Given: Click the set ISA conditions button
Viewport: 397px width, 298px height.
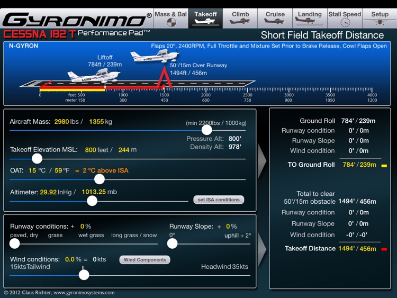Looking at the screenshot, I should coord(219,200).
